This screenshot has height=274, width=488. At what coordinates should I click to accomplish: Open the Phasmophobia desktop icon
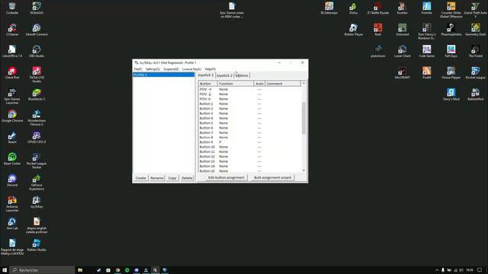pyautogui.click(x=451, y=30)
